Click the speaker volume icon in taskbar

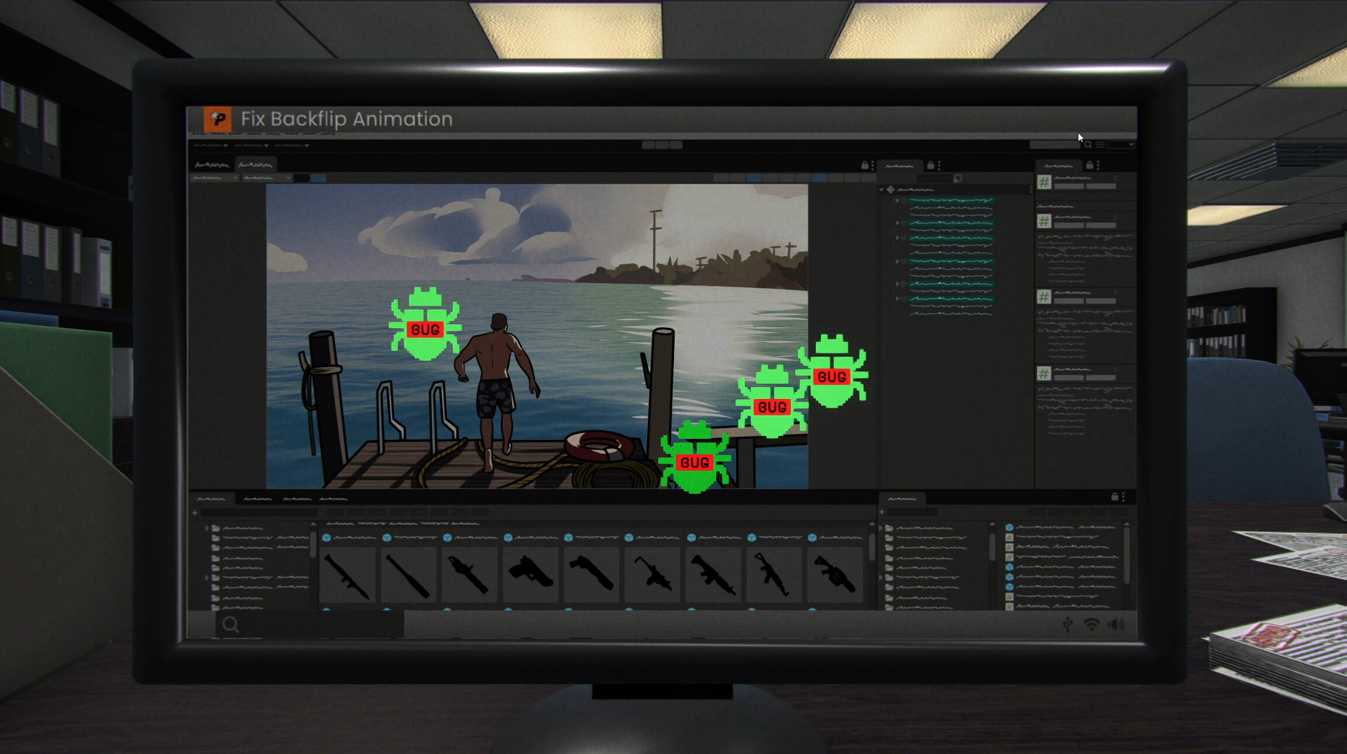point(1116,624)
